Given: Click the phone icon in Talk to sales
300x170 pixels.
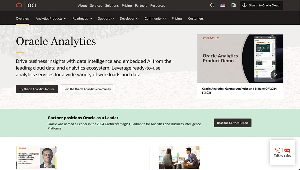Looking at the screenshot, I should (x=277, y=150).
